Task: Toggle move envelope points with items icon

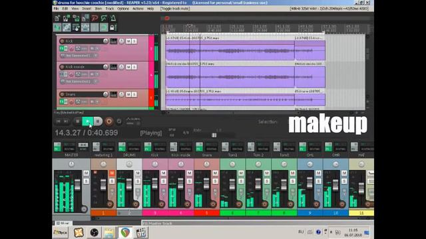Action: [x=85, y=27]
